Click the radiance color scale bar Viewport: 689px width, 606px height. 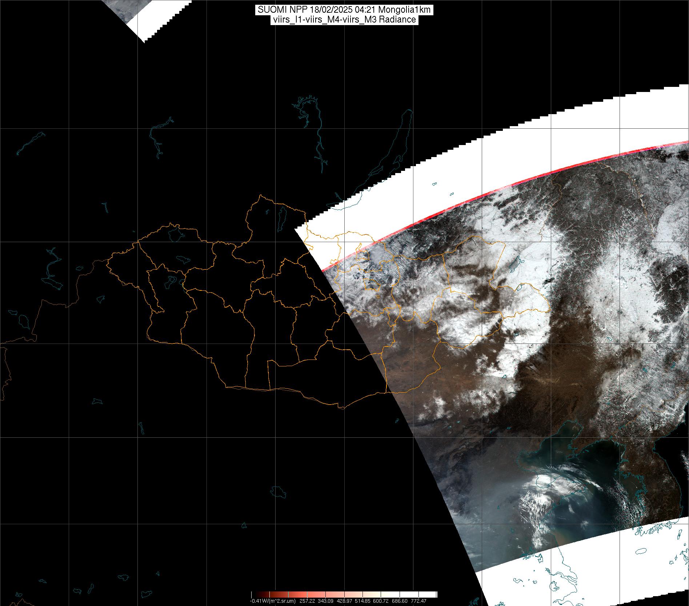(x=344, y=594)
